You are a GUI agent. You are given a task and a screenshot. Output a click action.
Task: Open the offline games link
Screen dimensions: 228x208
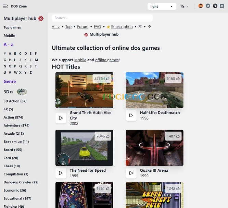107,60
